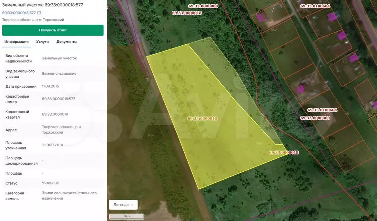The height and width of the screenshot is (221, 377).
Task: Select the Вид объекта value Земельный участок
Action: click(x=59, y=58)
